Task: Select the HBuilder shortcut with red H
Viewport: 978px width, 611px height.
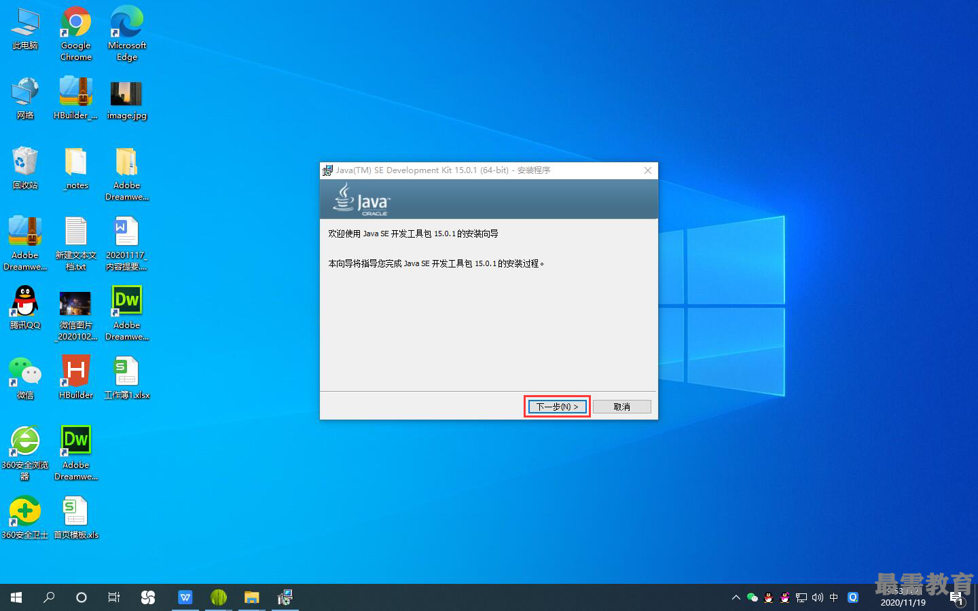Action: coord(76,378)
